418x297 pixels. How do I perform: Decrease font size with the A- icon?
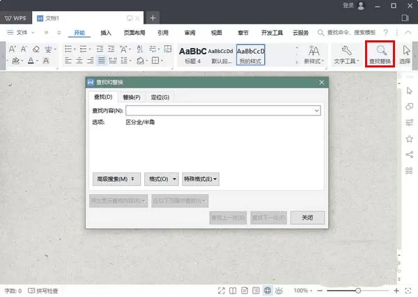point(24,49)
